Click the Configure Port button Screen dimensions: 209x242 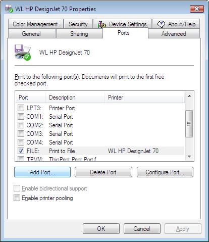coord(165,172)
